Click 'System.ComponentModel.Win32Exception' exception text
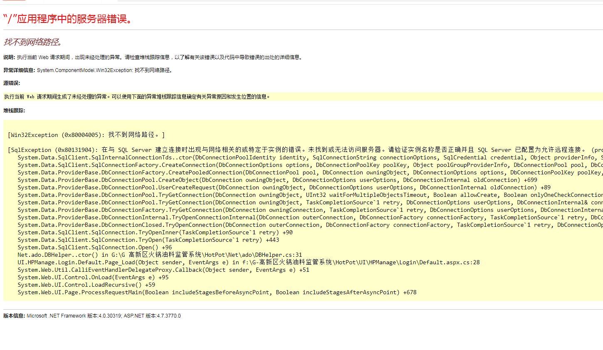This screenshot has height=350, width=603. tap(85, 70)
